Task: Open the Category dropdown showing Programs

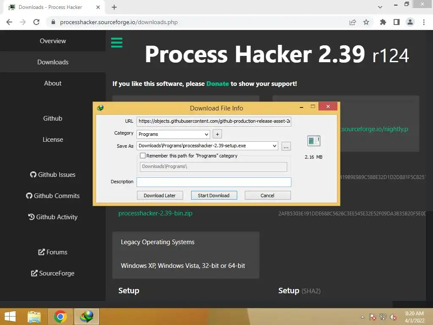Action: [x=173, y=134]
